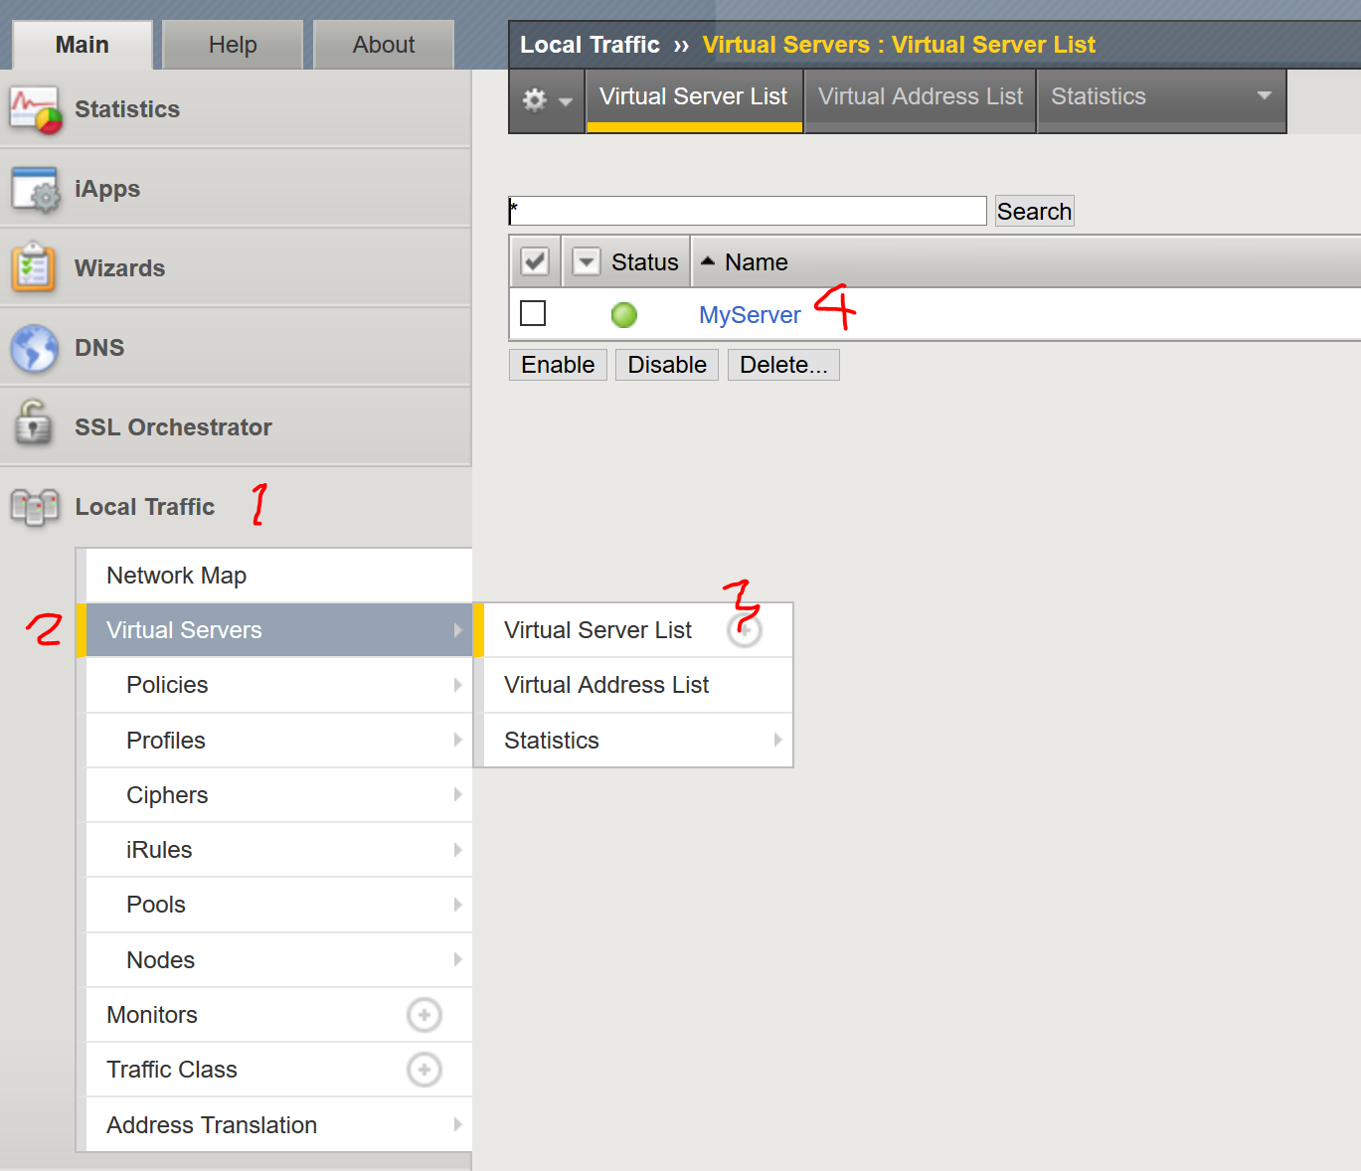Screen dimensions: 1361x1171
Task: Click the Wizards clipboard icon
Action: 34,267
